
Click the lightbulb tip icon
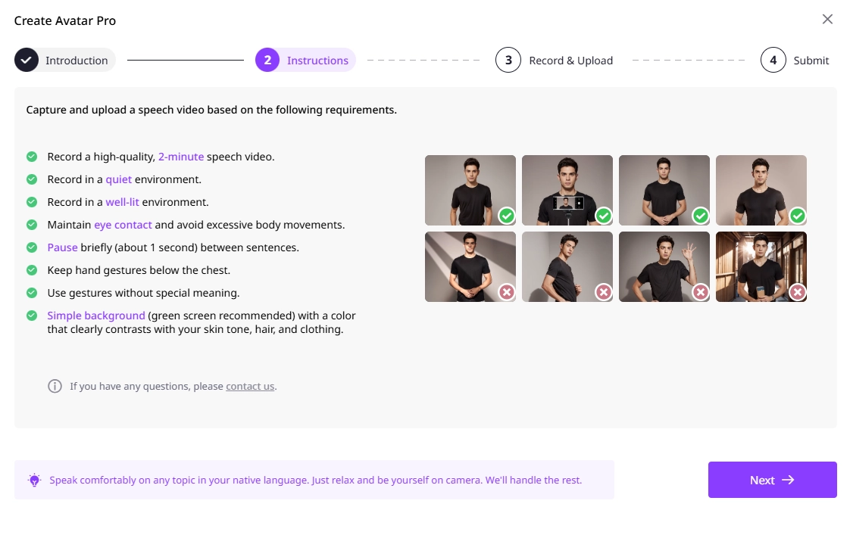[x=34, y=481]
